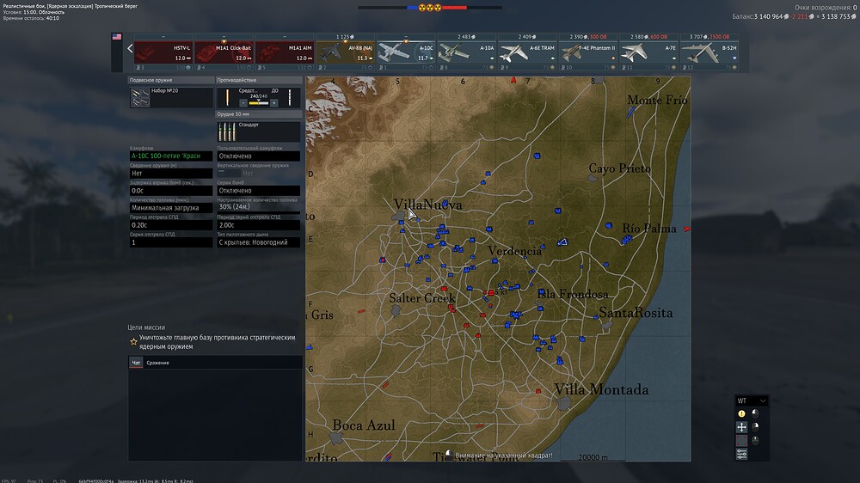This screenshot has width=860, height=483.
Task: Select the M1A1 Click-Bait tank slot
Action: point(224,52)
